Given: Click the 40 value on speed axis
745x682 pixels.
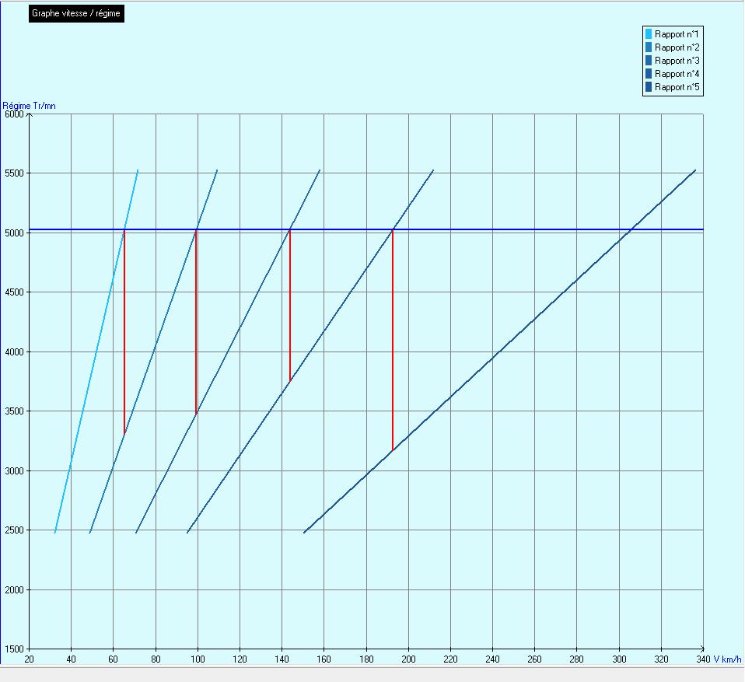Looking at the screenshot, I should coord(72,659).
